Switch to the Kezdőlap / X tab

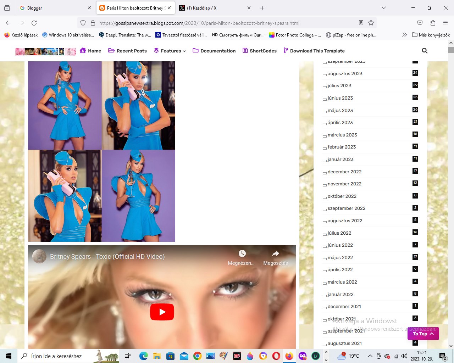pyautogui.click(x=213, y=8)
